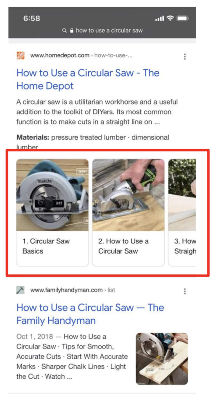The height and width of the screenshot is (394, 215).
Task: Tap the search magnifier icon in address bar
Action: tap(65, 31)
